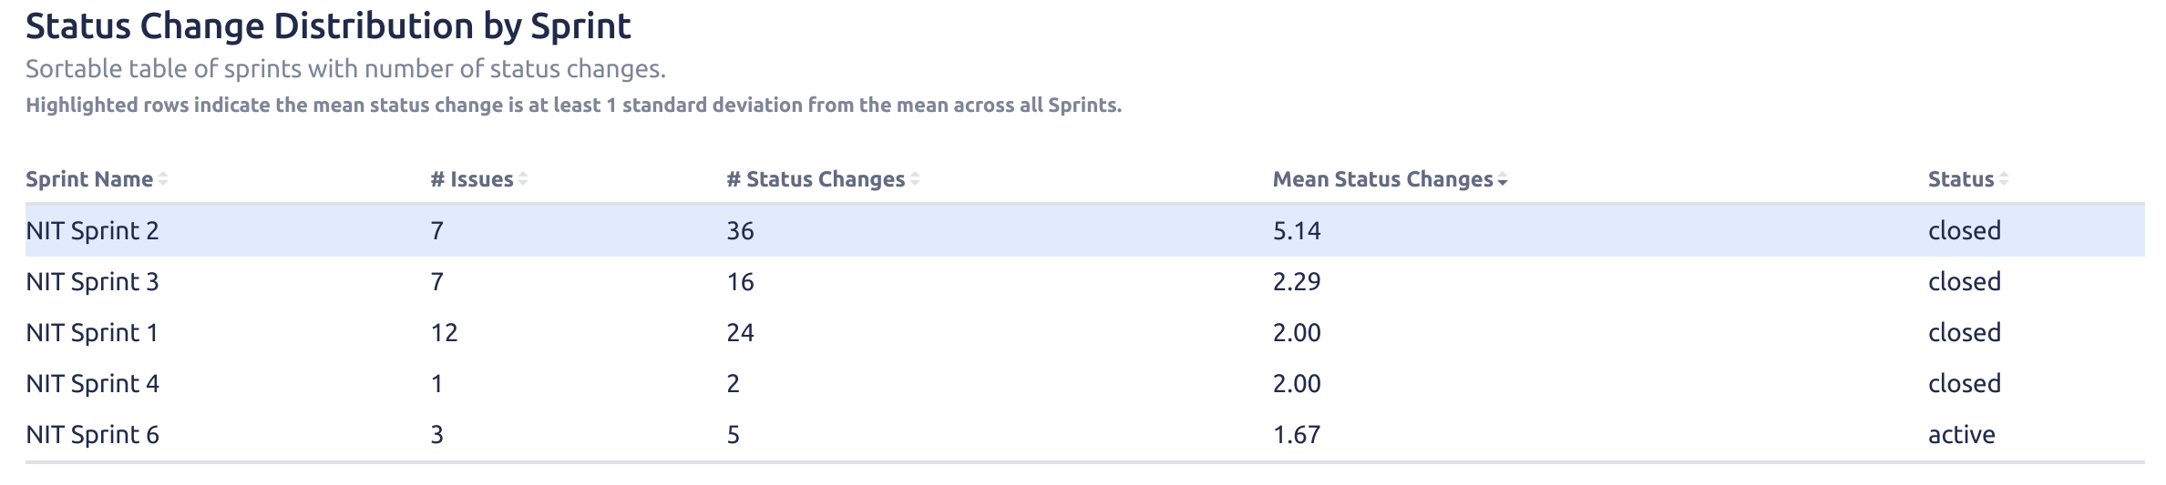Select the highlighted NIT Sprint 2 row
The image size is (2166, 485).
pos(1084,231)
